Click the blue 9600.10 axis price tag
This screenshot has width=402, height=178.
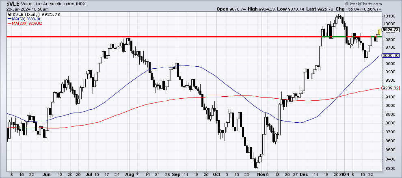pos(391,55)
